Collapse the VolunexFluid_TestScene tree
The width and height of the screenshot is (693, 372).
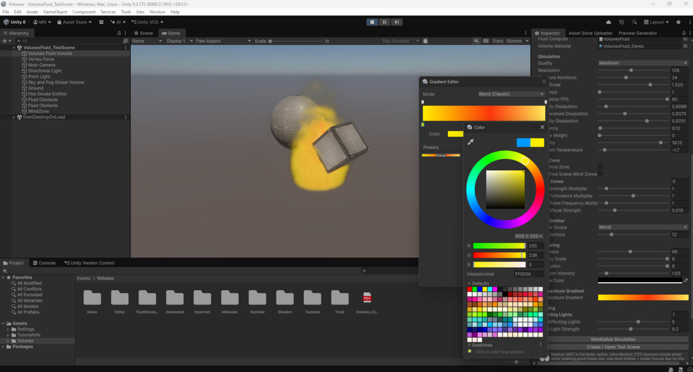point(14,47)
